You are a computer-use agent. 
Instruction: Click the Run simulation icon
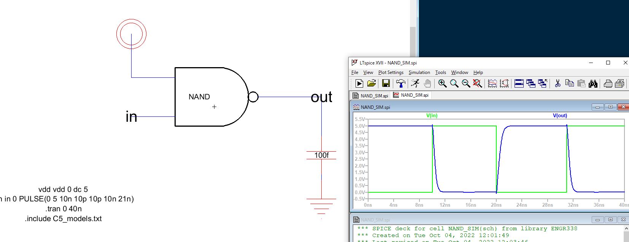pos(359,83)
